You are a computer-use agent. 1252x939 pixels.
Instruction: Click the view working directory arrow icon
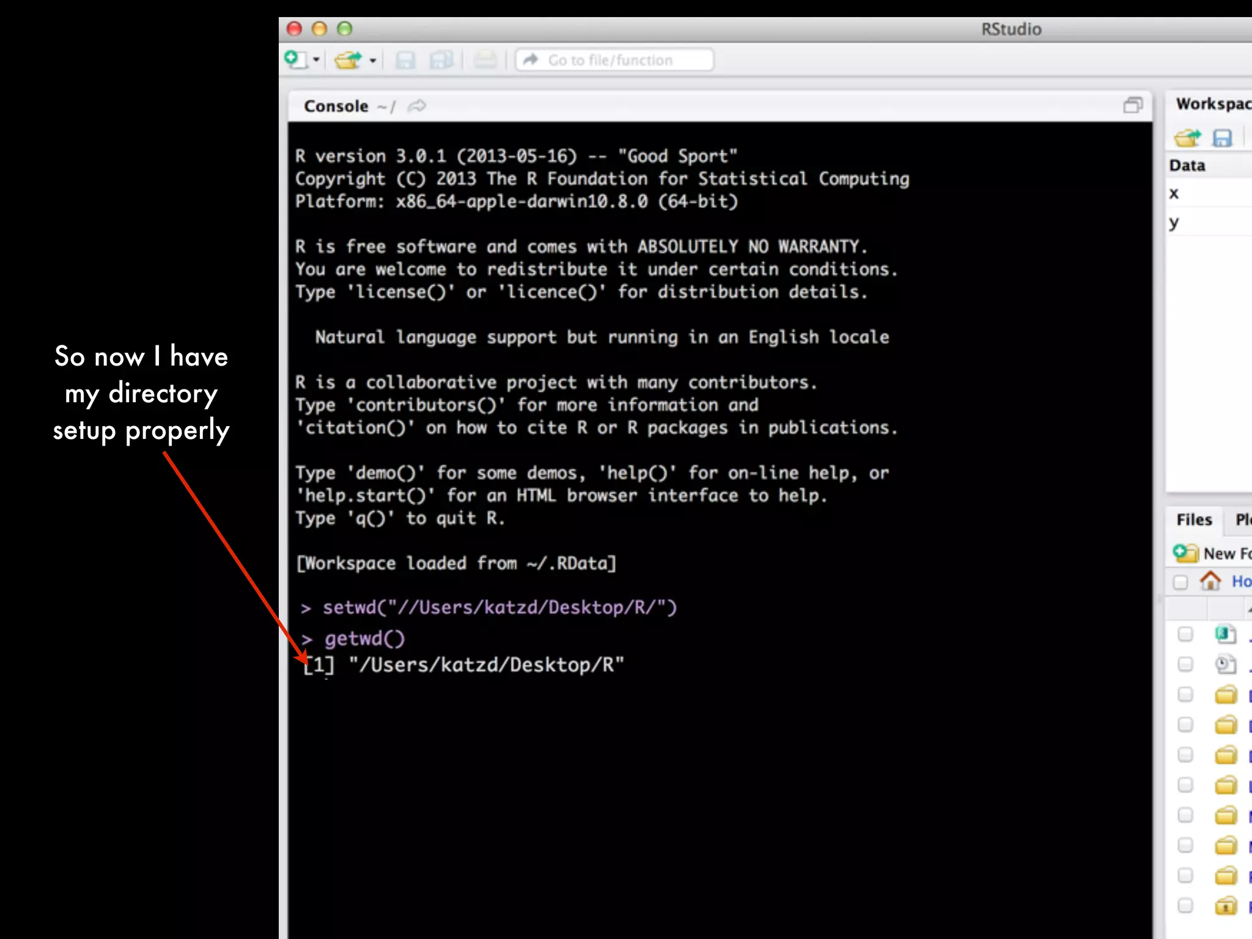click(x=417, y=106)
